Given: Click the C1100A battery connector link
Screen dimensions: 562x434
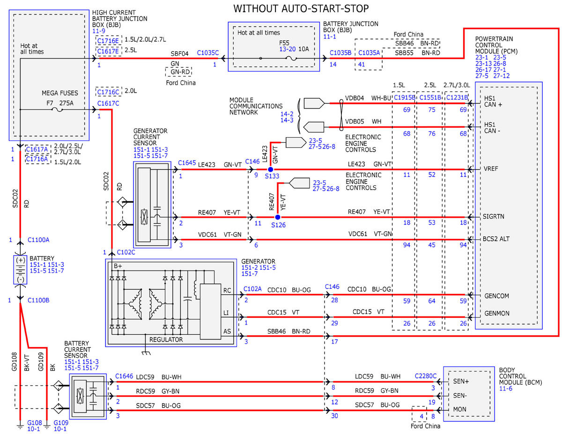Looking at the screenshot, I should 38,240.
